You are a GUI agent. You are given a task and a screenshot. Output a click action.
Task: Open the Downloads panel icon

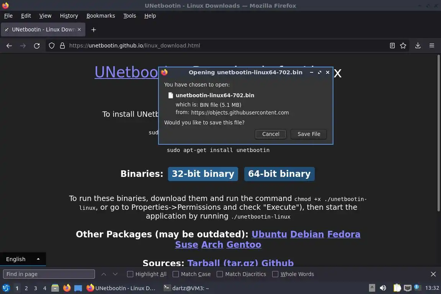418,46
